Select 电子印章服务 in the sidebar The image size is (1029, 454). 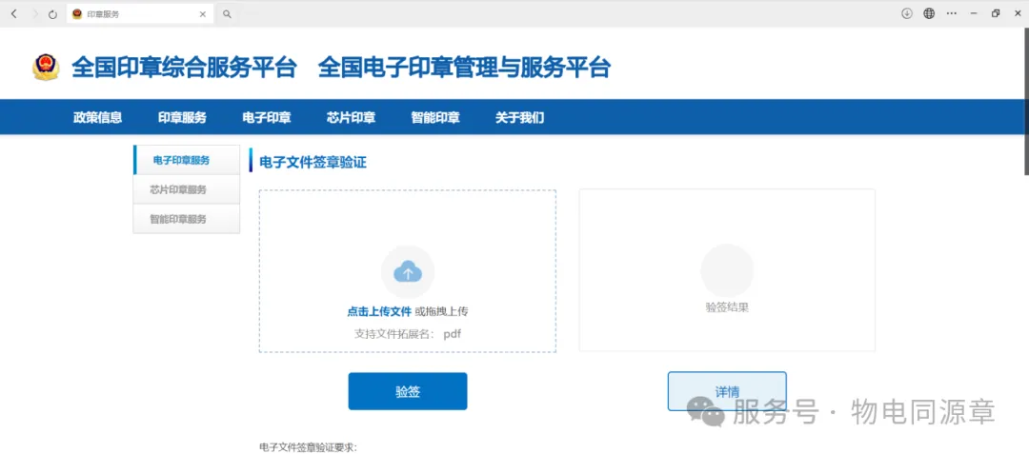(187, 160)
